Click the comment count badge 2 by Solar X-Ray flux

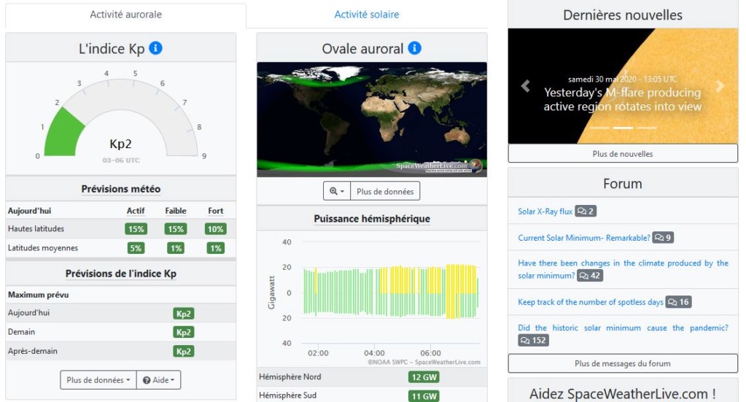point(585,212)
